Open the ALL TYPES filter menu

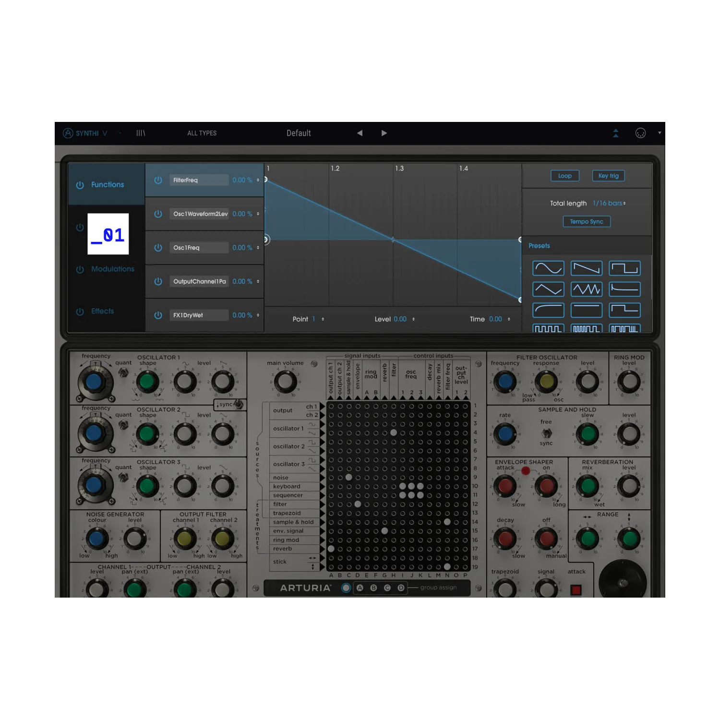[202, 133]
